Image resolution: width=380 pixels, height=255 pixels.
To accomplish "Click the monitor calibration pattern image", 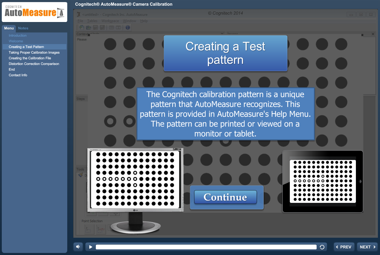I will pyautogui.click(x=135, y=180).
